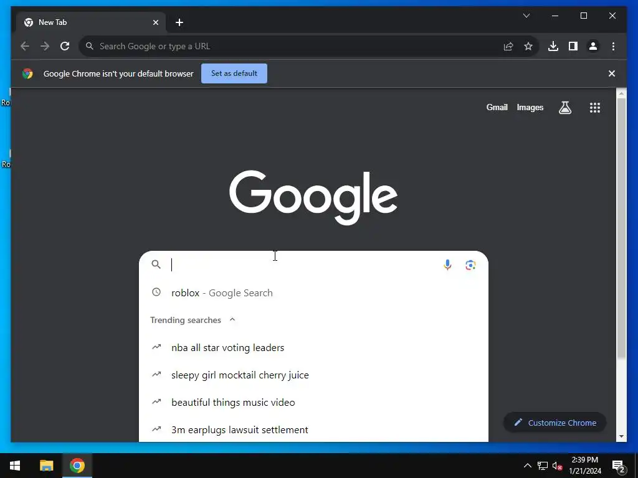Open the profile avatar icon
Image resolution: width=638 pixels, height=478 pixels.
pos(593,46)
